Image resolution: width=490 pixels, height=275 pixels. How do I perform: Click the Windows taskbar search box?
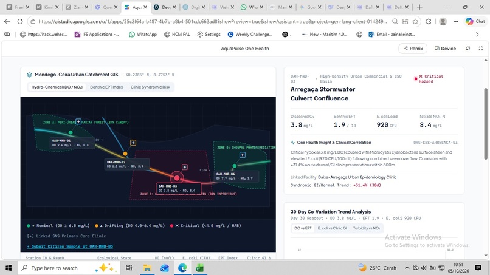[x=69, y=268]
